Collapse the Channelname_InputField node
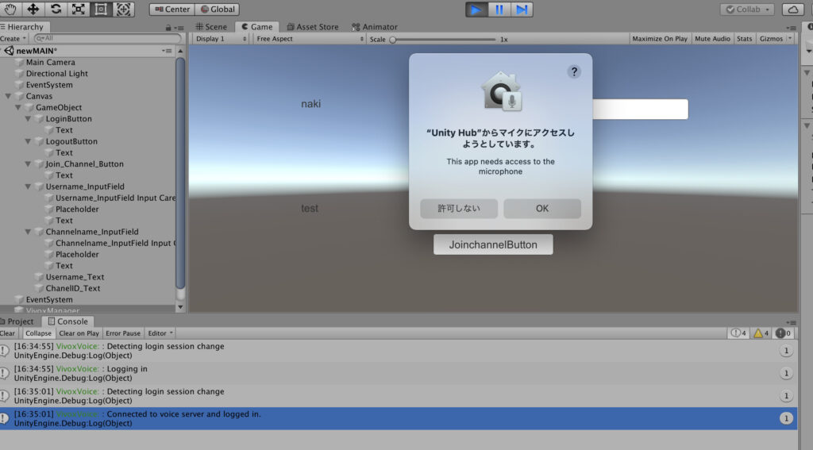The height and width of the screenshot is (450, 813). (28, 233)
